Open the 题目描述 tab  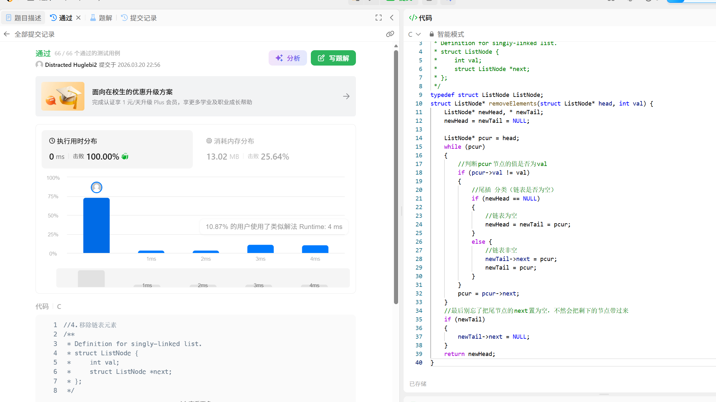(x=24, y=18)
